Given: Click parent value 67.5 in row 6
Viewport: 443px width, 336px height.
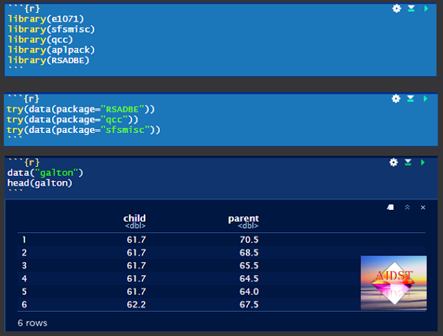Looking at the screenshot, I should 249,305.
